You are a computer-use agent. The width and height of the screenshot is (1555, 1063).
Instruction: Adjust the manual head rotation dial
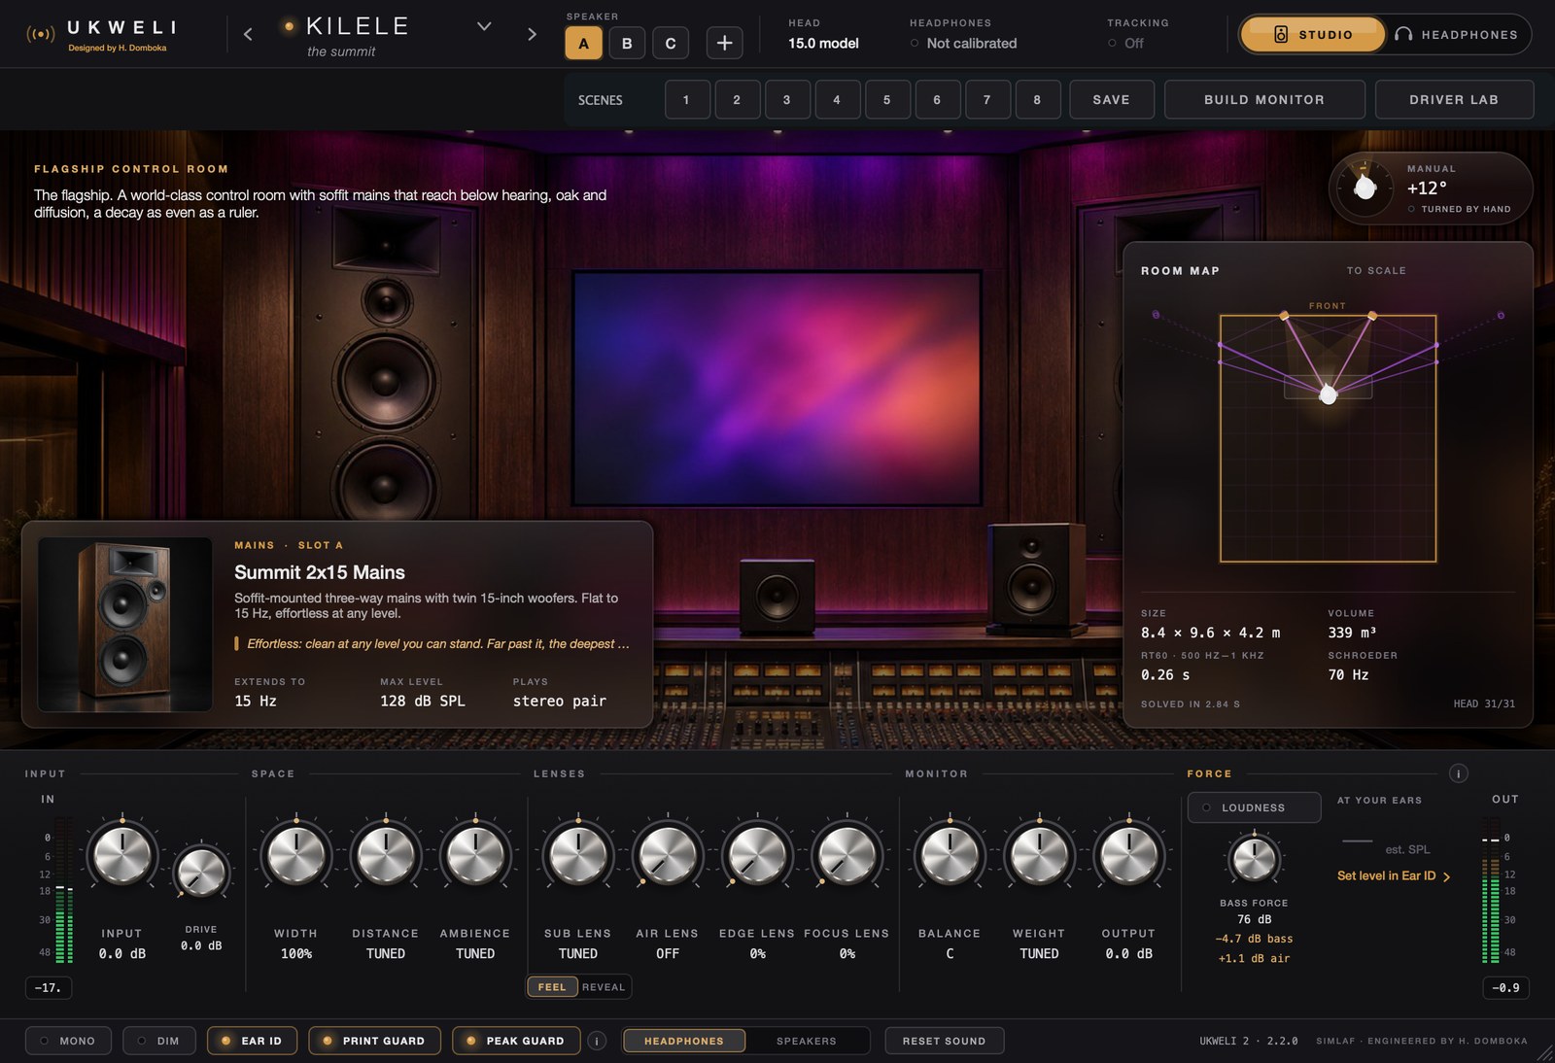1365,187
